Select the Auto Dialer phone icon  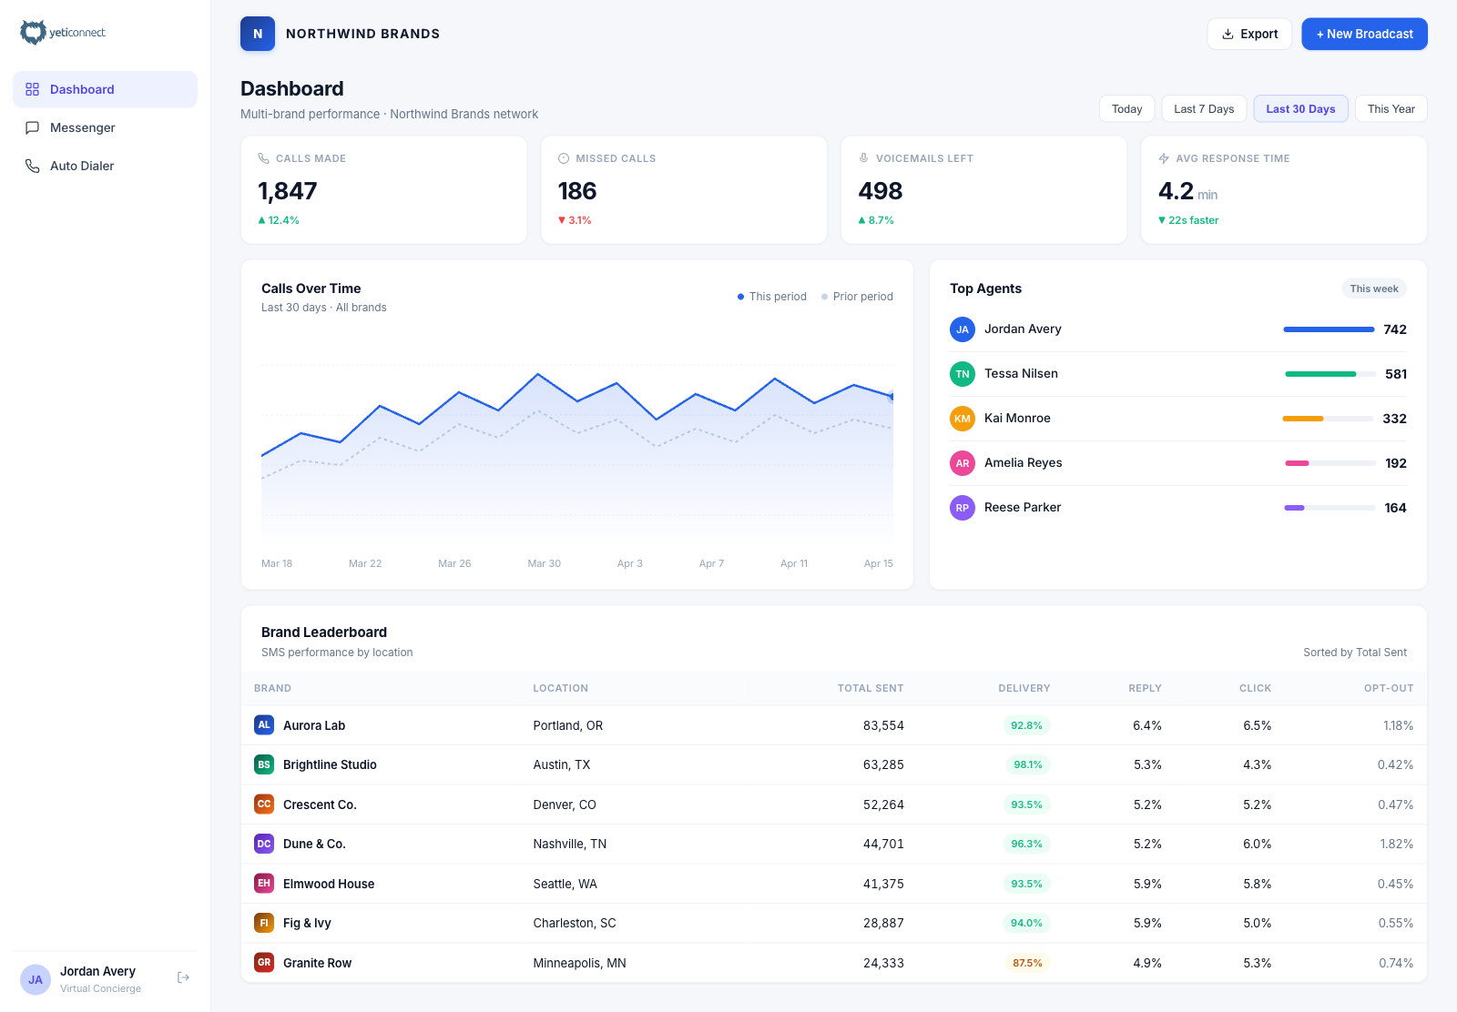click(33, 166)
